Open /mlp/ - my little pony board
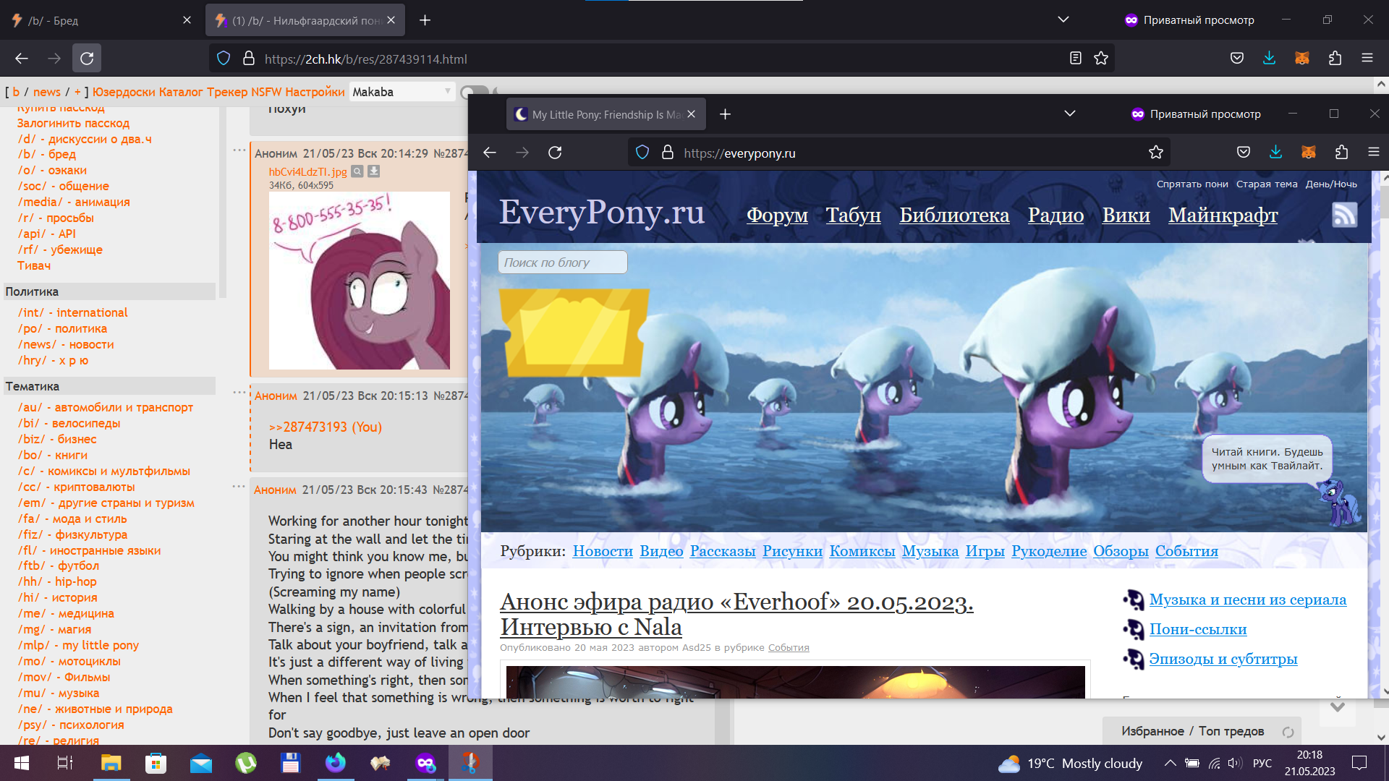 (x=78, y=645)
